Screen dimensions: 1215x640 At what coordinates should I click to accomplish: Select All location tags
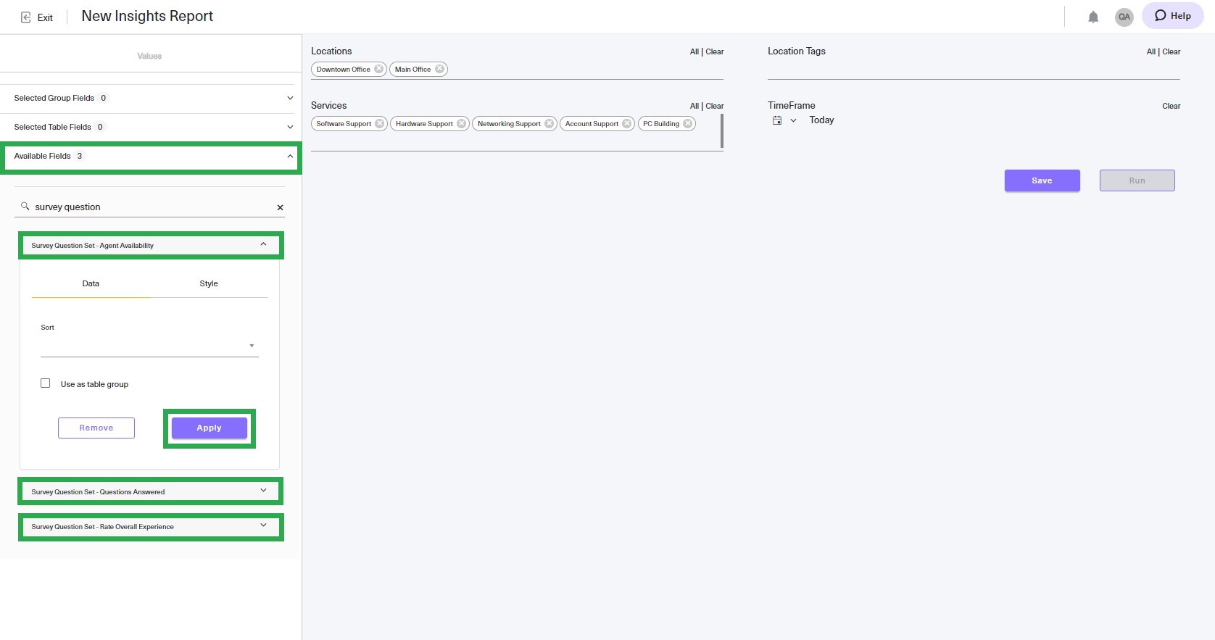coord(1150,51)
